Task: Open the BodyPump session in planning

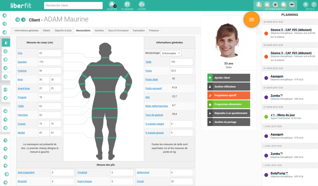Action: (279, 173)
